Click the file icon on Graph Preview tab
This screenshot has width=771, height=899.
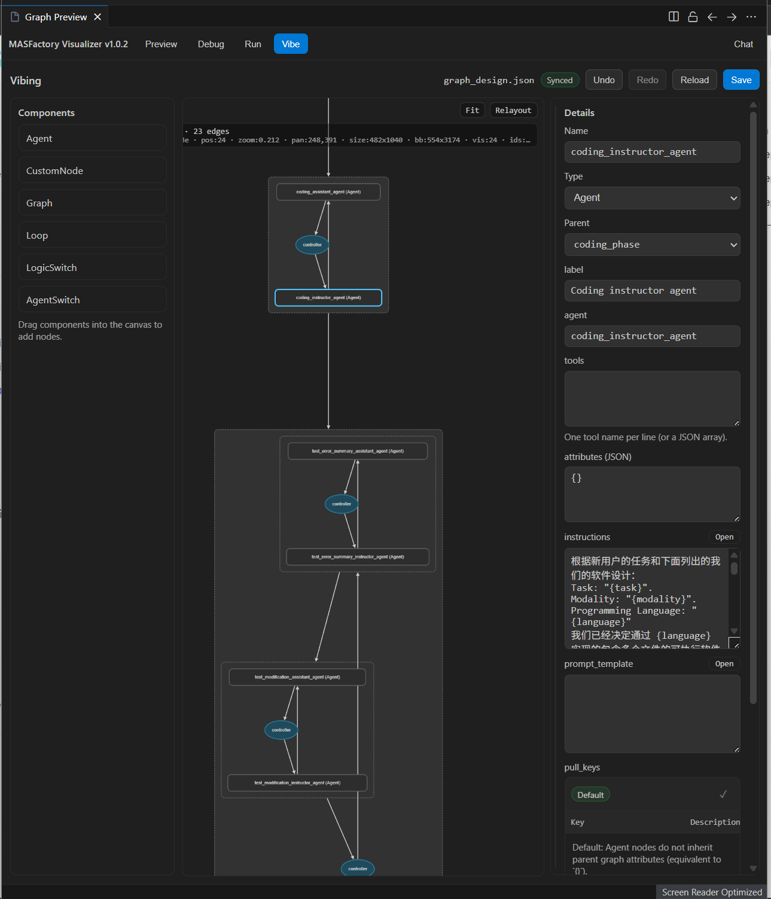13,16
